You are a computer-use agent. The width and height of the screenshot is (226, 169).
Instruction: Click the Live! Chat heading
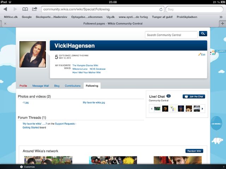(x=157, y=96)
